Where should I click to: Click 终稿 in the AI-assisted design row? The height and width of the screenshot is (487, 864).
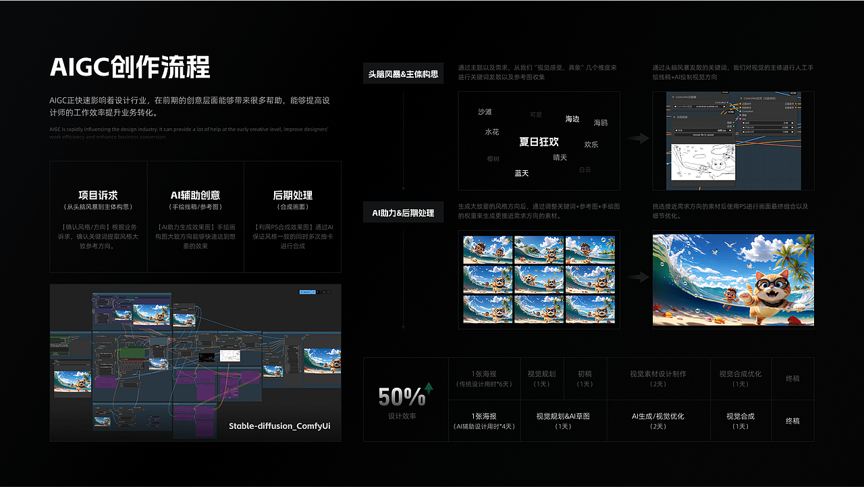pyautogui.click(x=792, y=421)
